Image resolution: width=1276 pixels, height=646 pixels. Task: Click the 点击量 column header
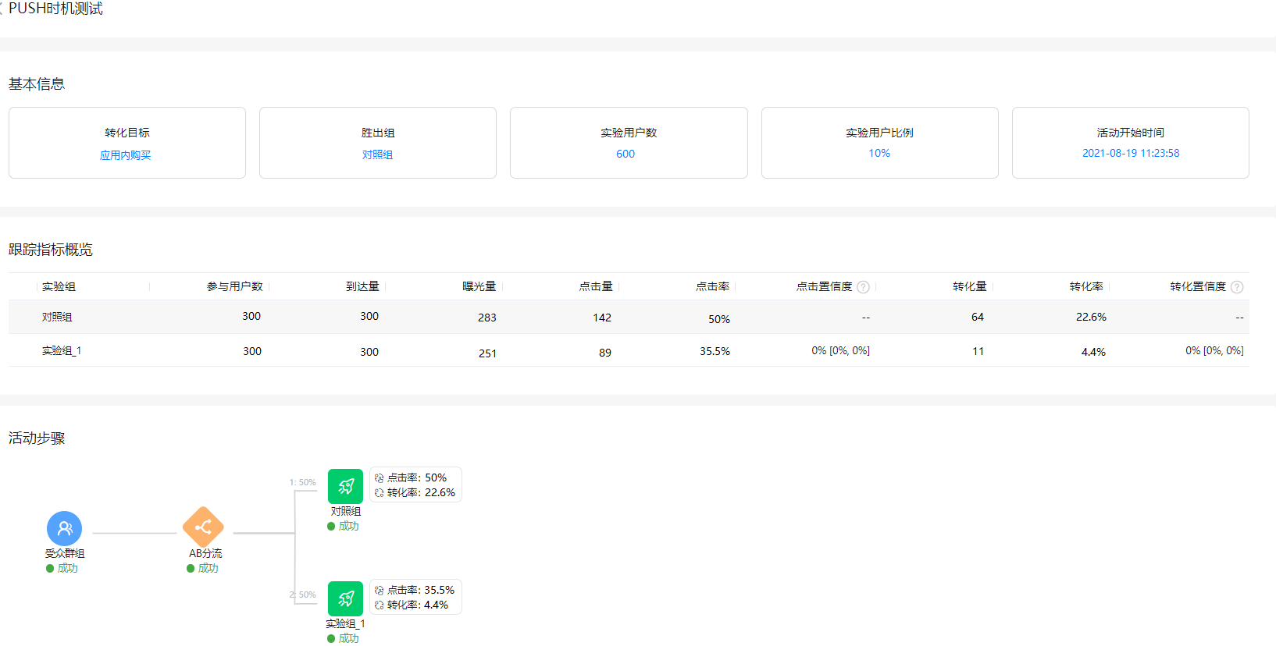pos(596,286)
